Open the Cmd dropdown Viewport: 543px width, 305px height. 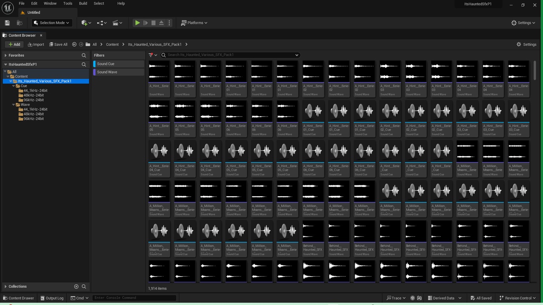(80, 298)
